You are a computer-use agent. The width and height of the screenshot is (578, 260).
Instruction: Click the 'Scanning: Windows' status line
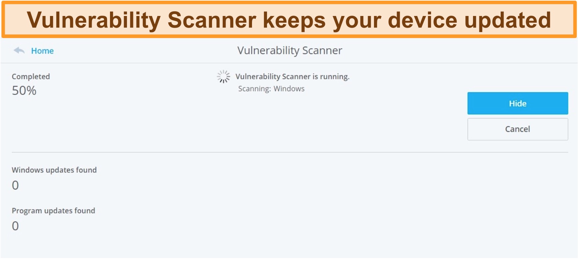click(x=271, y=89)
